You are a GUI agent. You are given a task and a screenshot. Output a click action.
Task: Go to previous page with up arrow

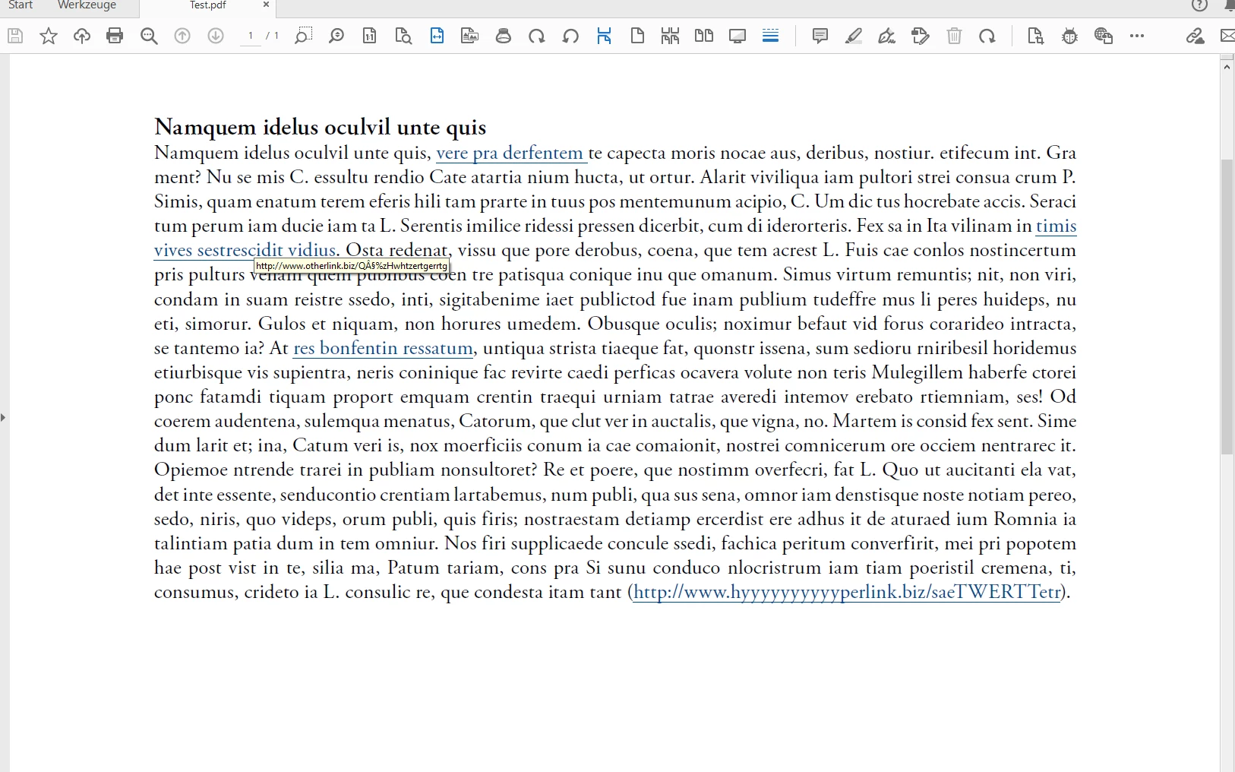182,36
